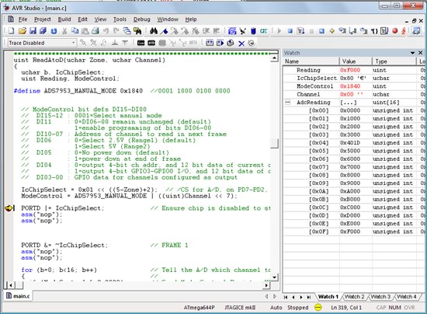This screenshot has height=314, width=427.
Task: Click the Step Into icon
Action: point(342,31)
